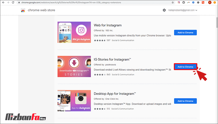Screen dimensions: 218x124
Task: Click the browser forward arrow
Action: pos(8,2)
